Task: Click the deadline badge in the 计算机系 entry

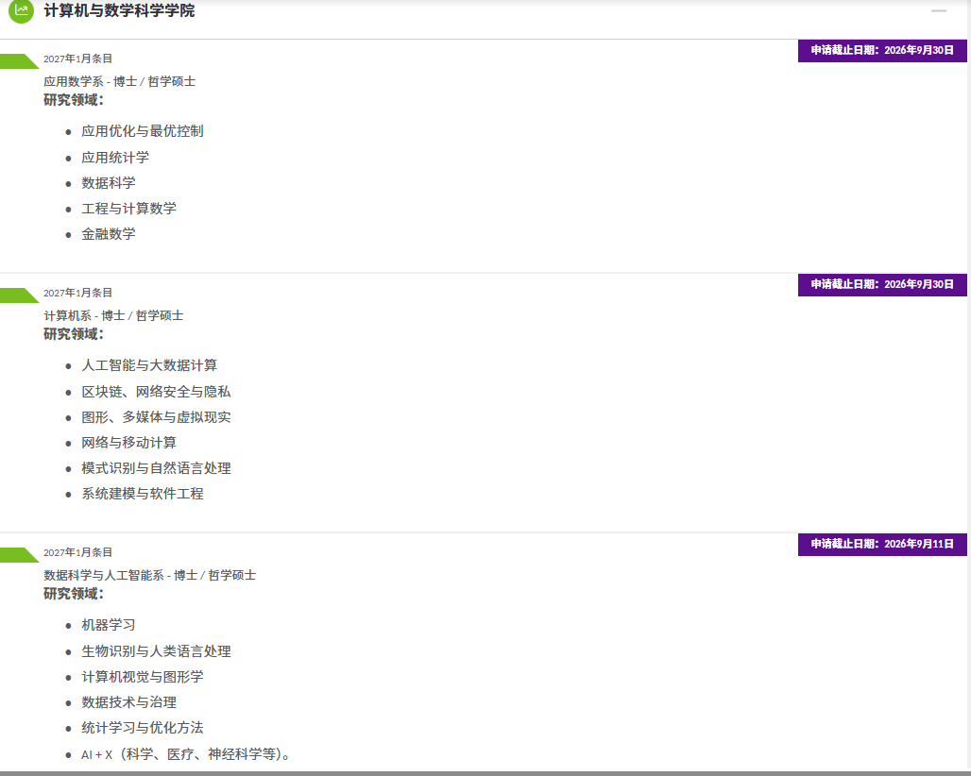Action: point(882,285)
